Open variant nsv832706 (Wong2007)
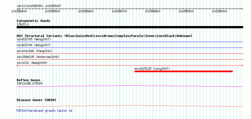 click(34, 45)
